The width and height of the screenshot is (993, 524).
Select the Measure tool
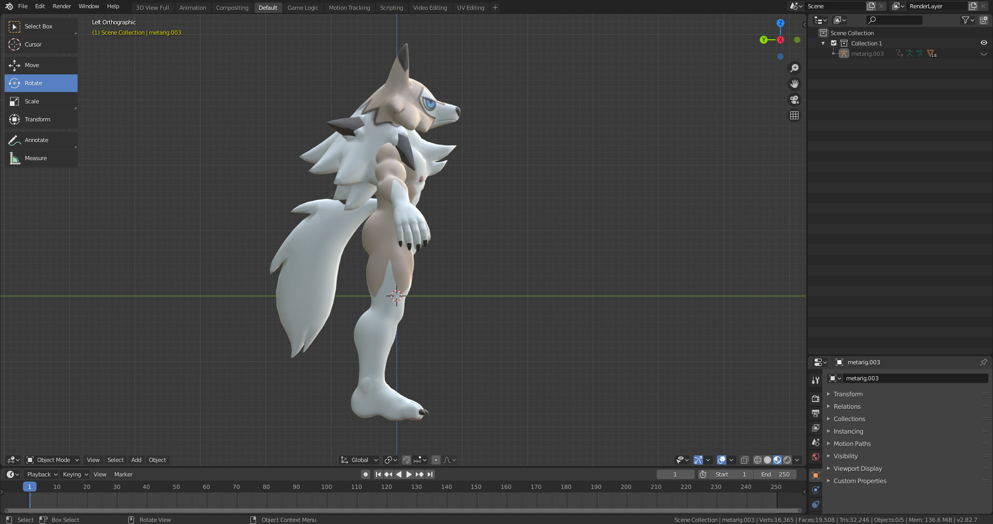[41, 158]
